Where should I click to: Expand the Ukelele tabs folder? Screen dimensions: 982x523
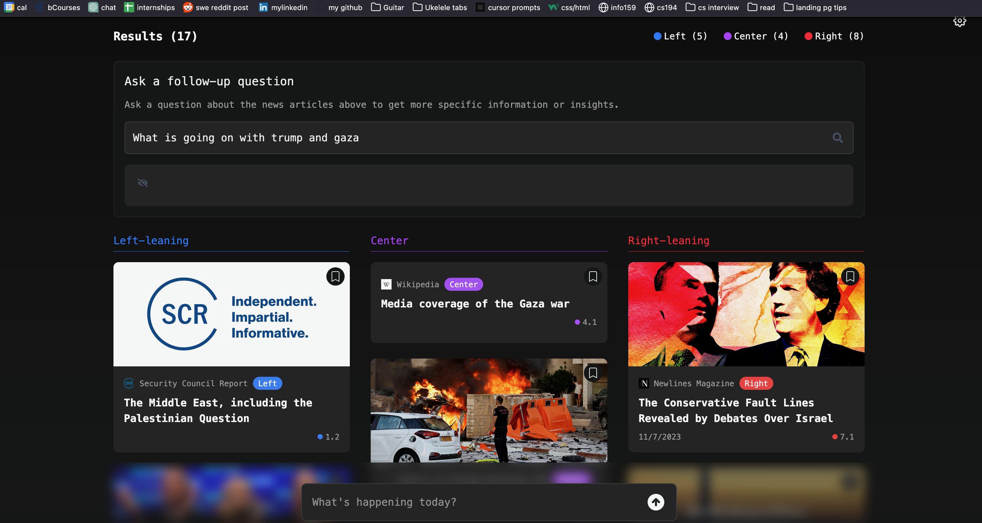439,7
